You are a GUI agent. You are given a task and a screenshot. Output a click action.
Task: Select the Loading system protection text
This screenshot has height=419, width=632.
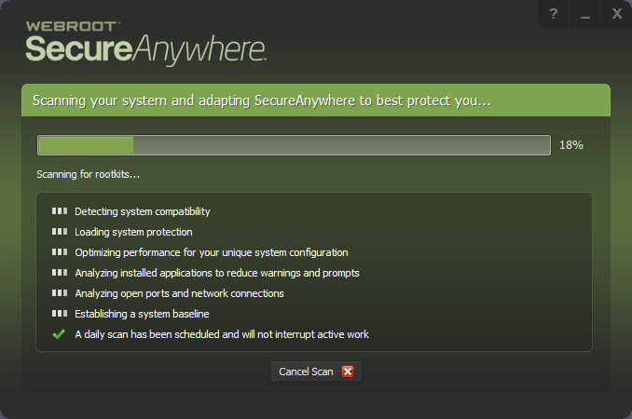point(133,232)
